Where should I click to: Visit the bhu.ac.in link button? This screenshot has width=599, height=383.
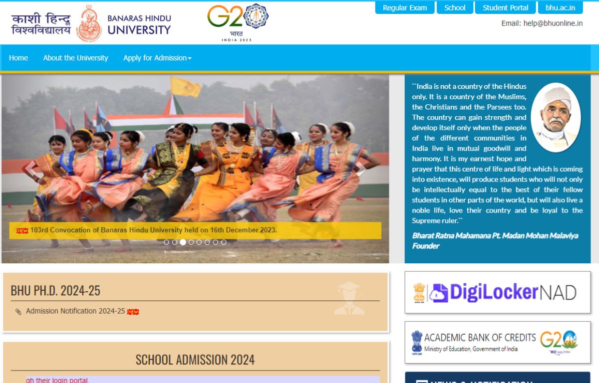tap(560, 7)
